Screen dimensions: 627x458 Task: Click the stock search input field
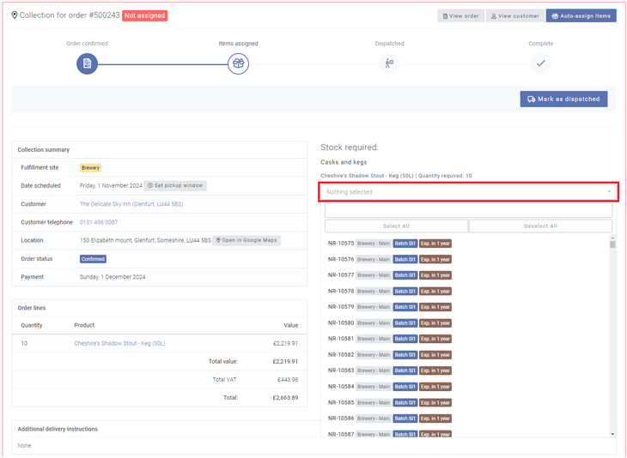(x=468, y=210)
